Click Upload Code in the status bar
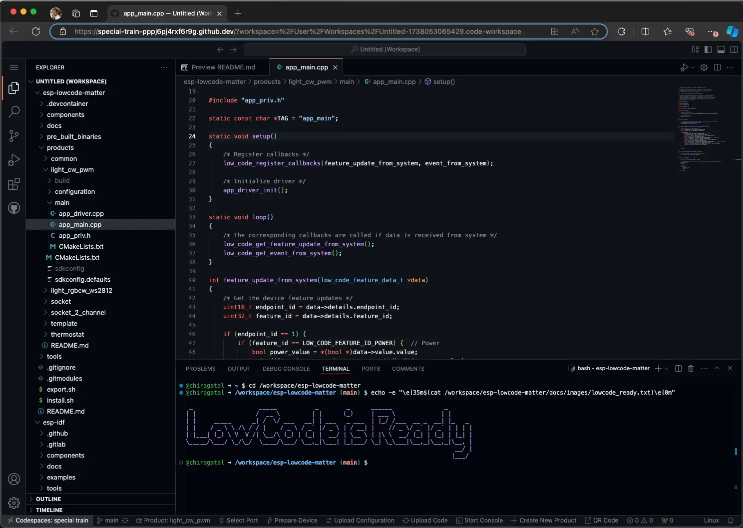 (425, 520)
